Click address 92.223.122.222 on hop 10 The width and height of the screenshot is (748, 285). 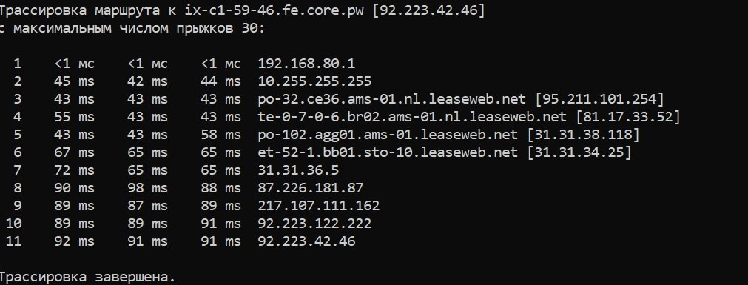point(314,224)
